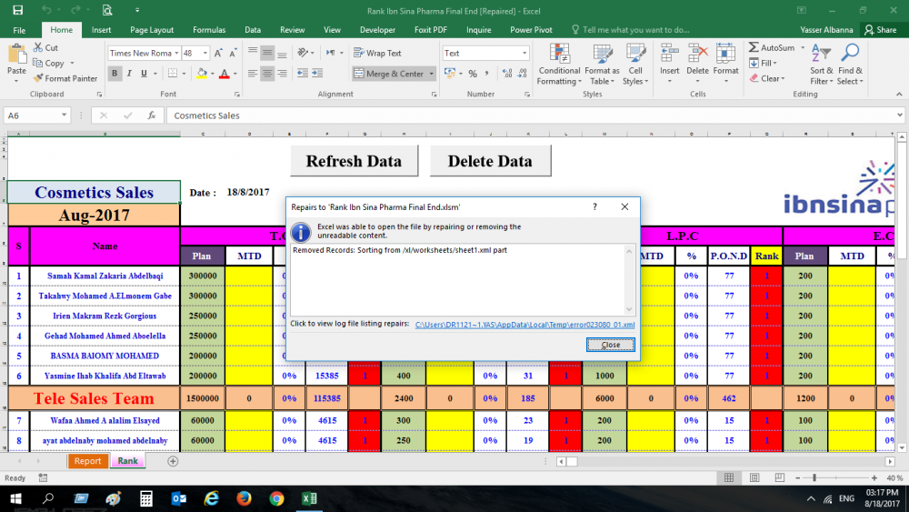Open the Clear dropdown
Viewport: 909px width, 512px height.
point(767,78)
